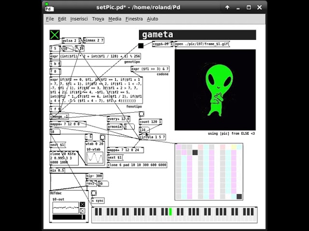Viewport: 309px width, 231px height.
Task: Select the expr object labeled genotipo
Action: [x=95, y=56]
